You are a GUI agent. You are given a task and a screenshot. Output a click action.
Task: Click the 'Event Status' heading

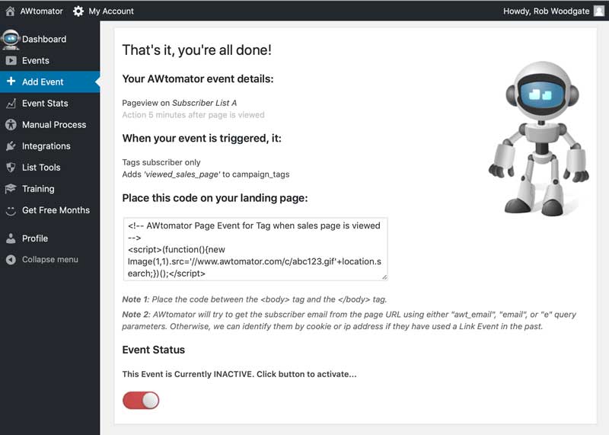click(x=154, y=350)
